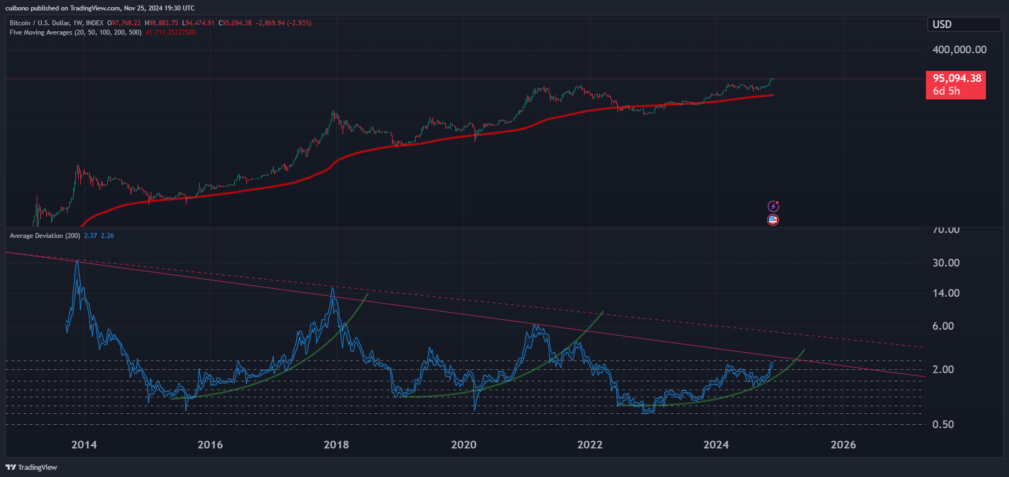Viewport: 1009px width, 477px height.
Task: Click the Bitcoin / U.S. Dollar symbol title
Action: click(x=38, y=23)
